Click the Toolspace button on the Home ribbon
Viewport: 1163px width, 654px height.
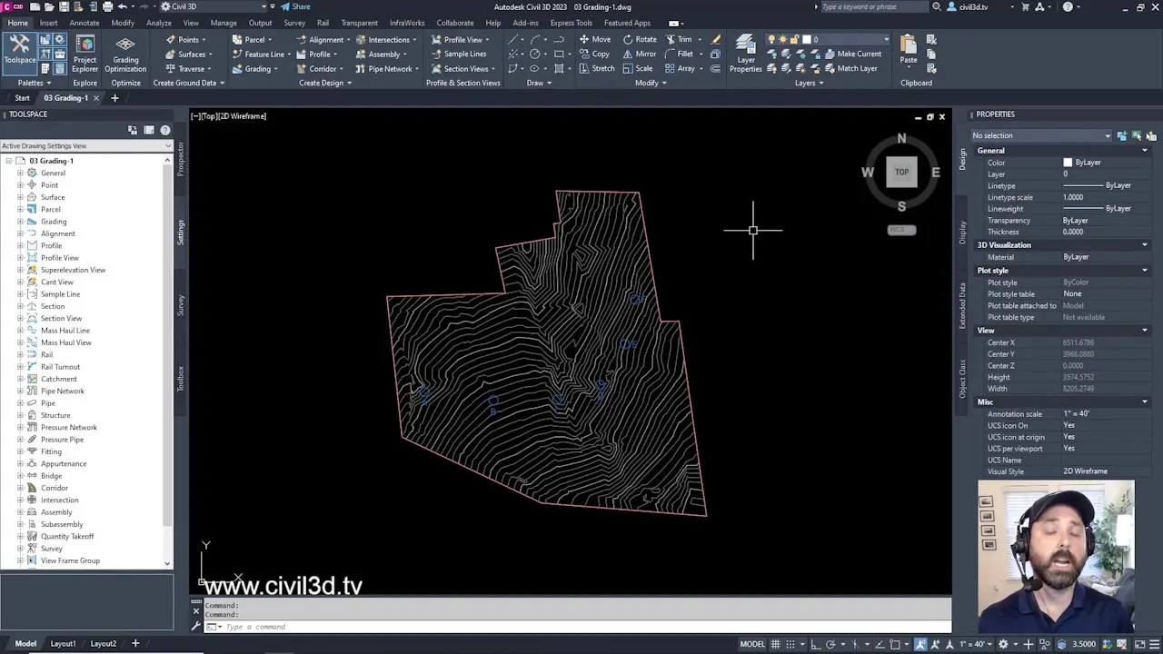pos(20,53)
